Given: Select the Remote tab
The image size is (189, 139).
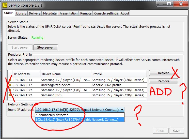Looking at the screenshot, I should (x=86, y=13).
